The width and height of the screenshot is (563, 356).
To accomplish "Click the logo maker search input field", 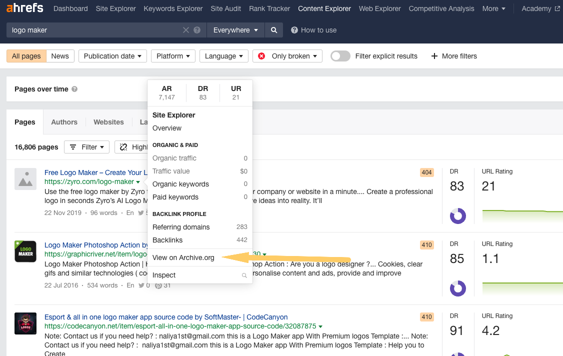I will click(x=95, y=30).
